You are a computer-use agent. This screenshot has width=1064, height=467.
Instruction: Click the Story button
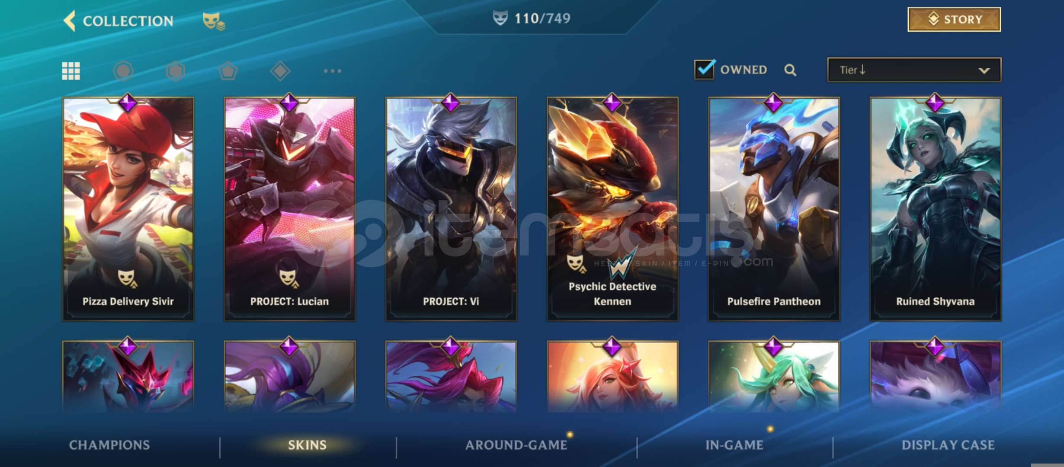pyautogui.click(x=954, y=19)
